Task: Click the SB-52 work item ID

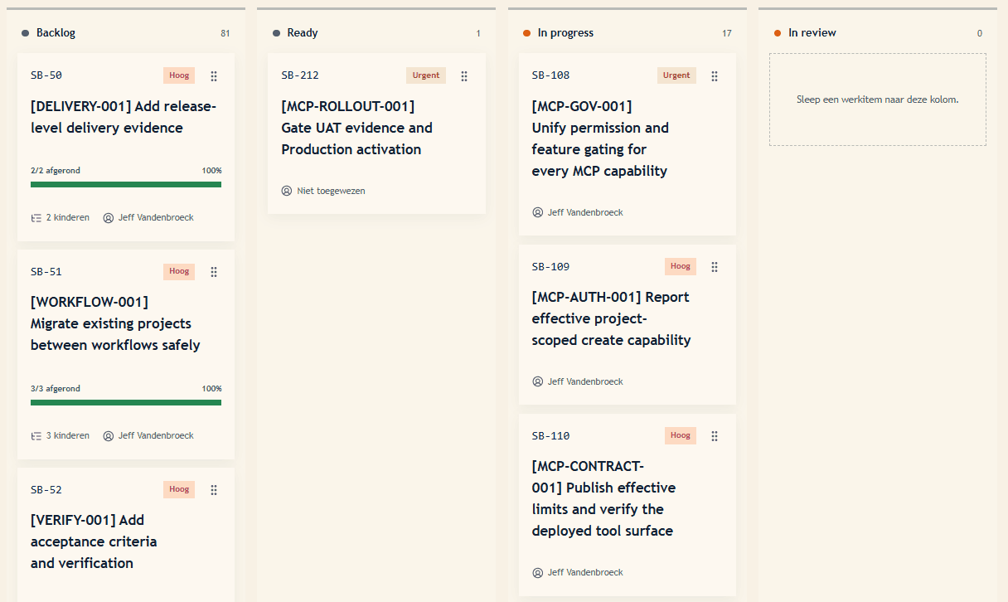Action: (x=46, y=490)
